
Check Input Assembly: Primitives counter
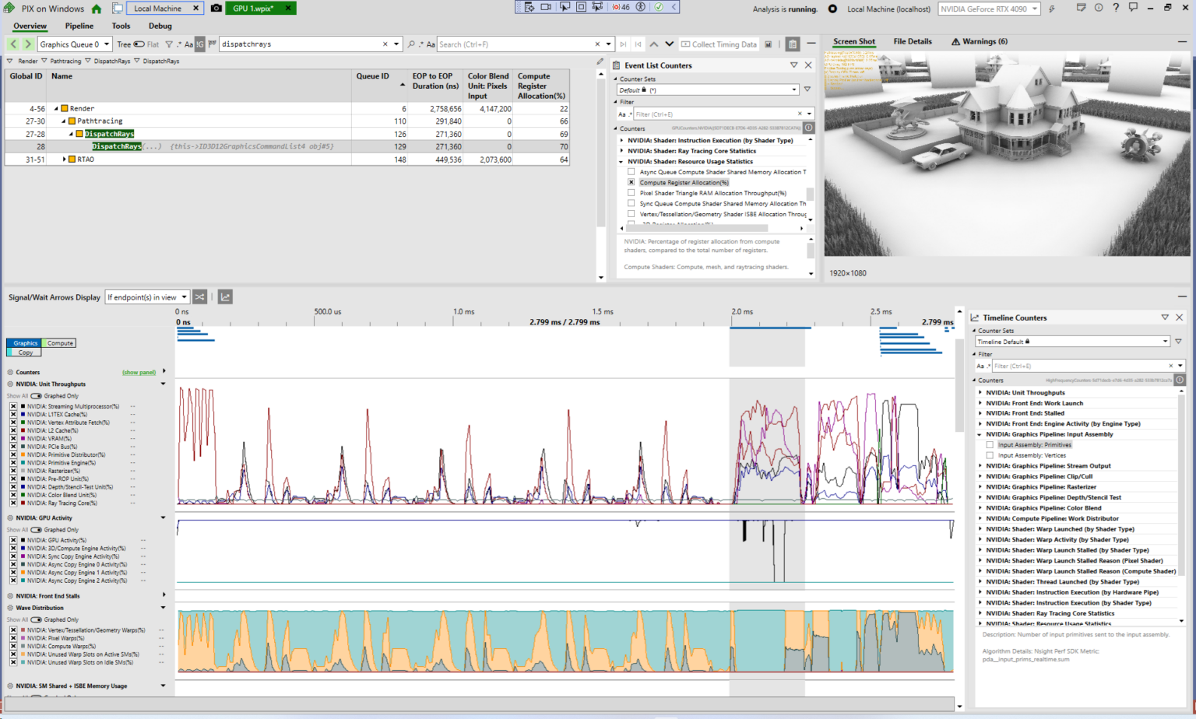click(x=990, y=445)
